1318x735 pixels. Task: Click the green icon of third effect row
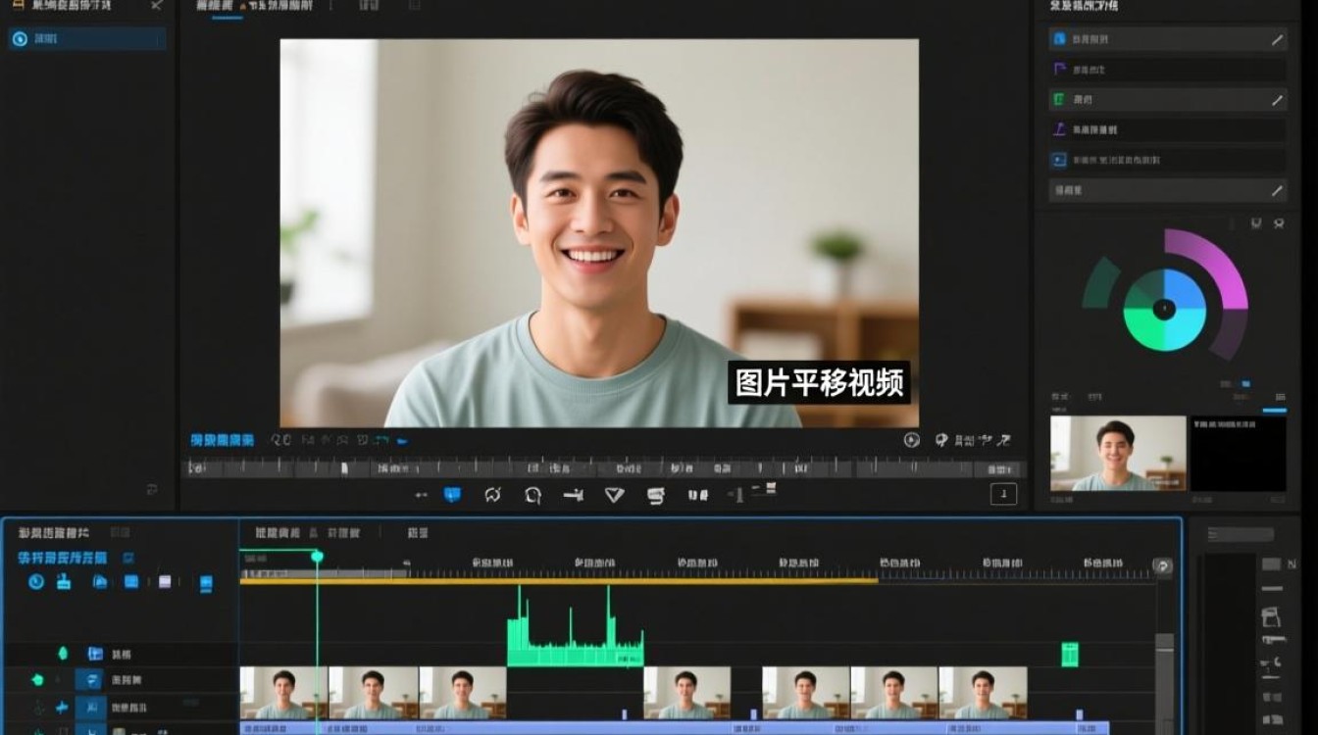pyautogui.click(x=1059, y=99)
